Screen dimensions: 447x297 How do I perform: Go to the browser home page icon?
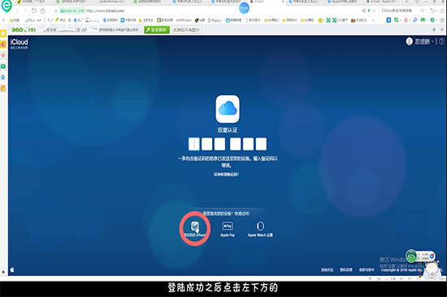[x=43, y=11]
